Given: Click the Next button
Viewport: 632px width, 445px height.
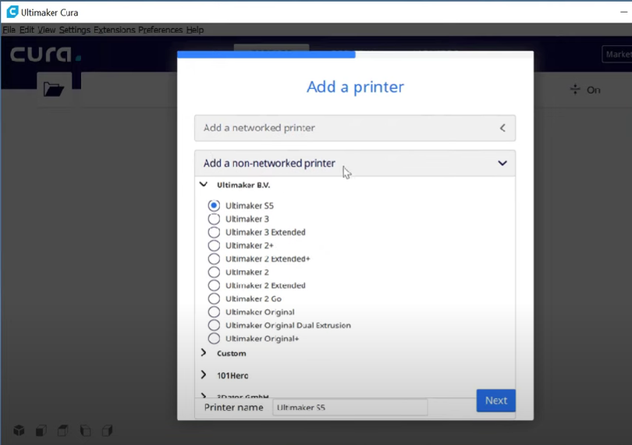Looking at the screenshot, I should pyautogui.click(x=495, y=400).
